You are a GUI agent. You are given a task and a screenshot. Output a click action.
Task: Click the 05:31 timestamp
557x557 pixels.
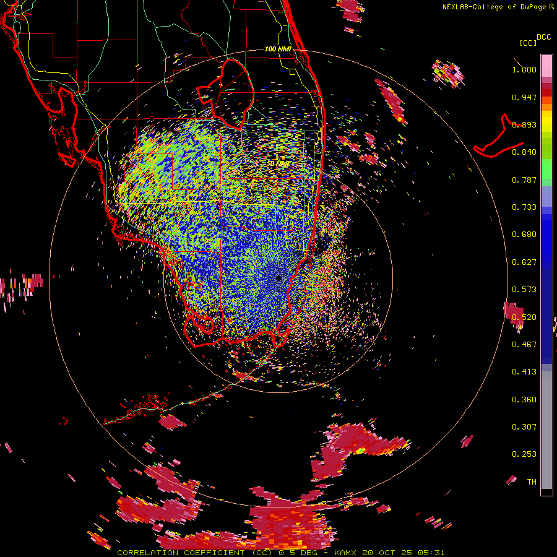tap(431, 553)
